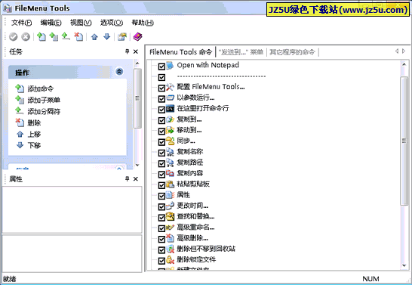
Task: Click the toolbar icon left of the purple book
Action: (122, 37)
